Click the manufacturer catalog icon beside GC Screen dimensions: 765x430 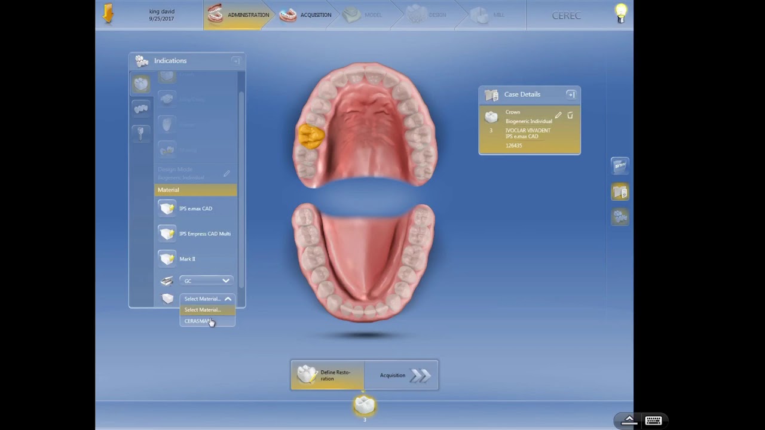(x=167, y=281)
